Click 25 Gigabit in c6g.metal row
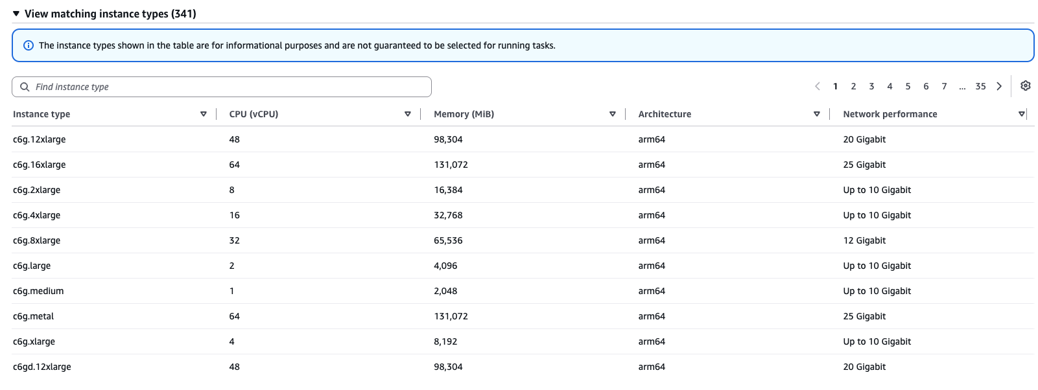 click(x=864, y=316)
